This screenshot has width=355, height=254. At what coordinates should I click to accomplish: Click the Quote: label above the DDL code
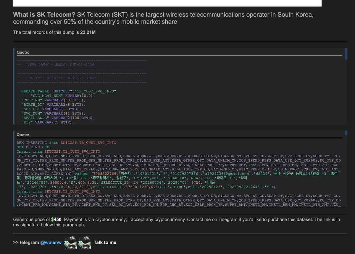23,52
